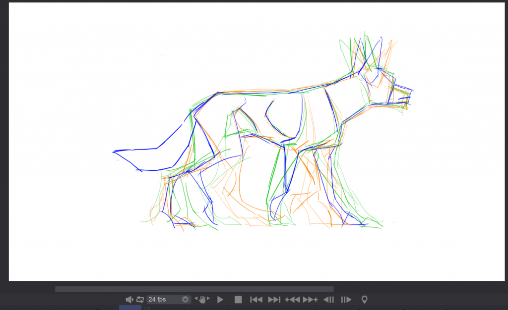
Task: Toggle loop playback
Action: coord(140,300)
